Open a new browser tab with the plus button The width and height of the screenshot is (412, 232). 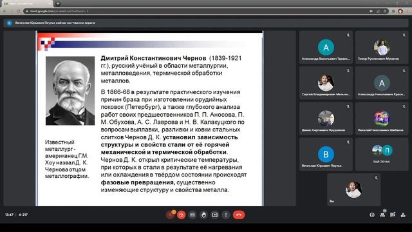58,4
